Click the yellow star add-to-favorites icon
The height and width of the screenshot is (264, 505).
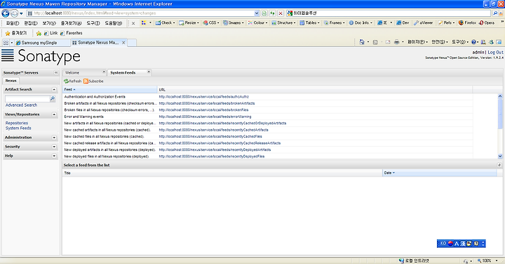(x=39, y=33)
